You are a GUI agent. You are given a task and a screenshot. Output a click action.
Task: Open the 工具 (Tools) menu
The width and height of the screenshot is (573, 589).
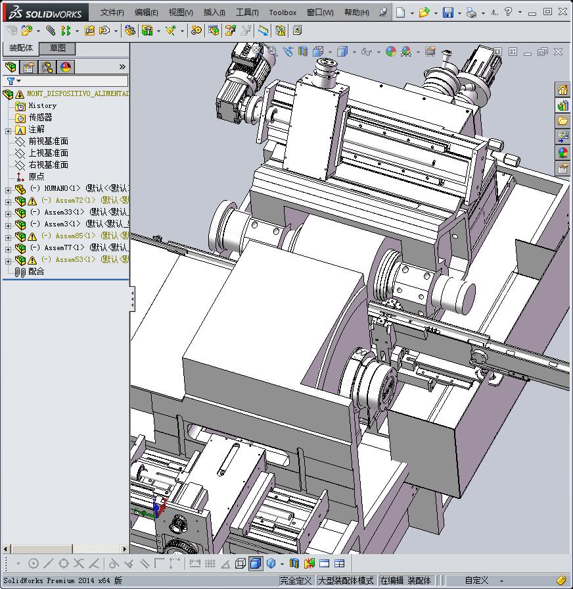(x=247, y=13)
